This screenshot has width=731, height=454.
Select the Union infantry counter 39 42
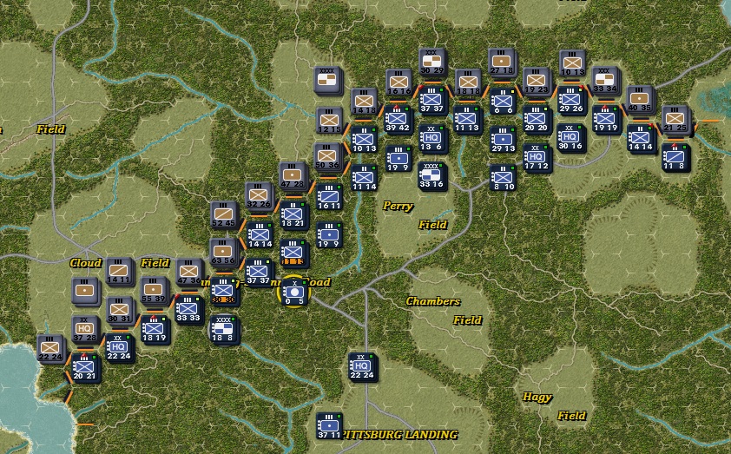pyautogui.click(x=398, y=120)
